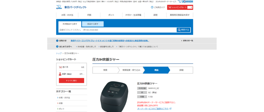Click the 象印パーツダイレクト site logo
The image size is (264, 112).
(71, 7)
